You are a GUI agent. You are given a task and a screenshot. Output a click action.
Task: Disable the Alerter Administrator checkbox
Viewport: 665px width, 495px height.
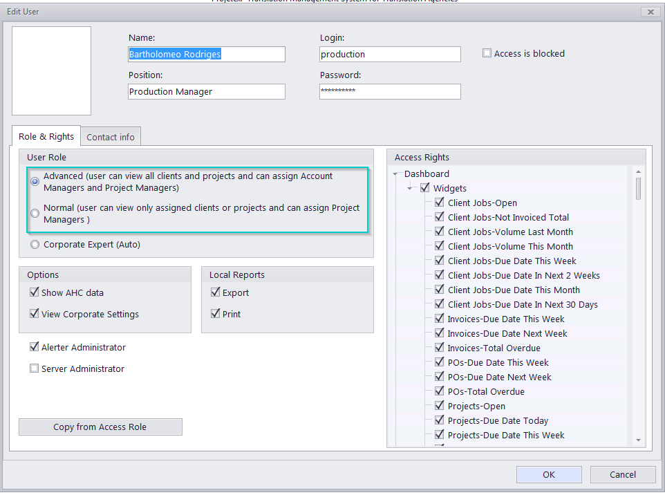pos(35,347)
